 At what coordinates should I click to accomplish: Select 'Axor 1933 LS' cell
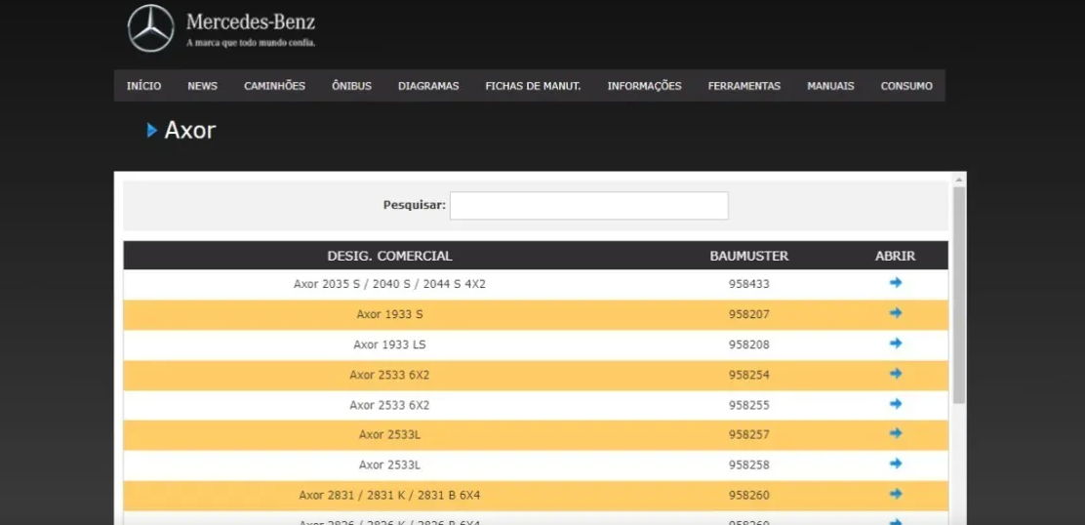click(x=389, y=344)
